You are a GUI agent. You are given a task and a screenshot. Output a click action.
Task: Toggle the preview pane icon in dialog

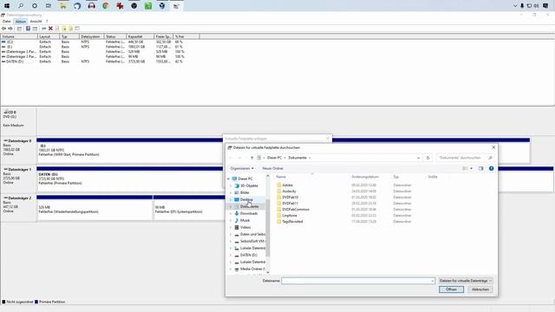(x=480, y=168)
